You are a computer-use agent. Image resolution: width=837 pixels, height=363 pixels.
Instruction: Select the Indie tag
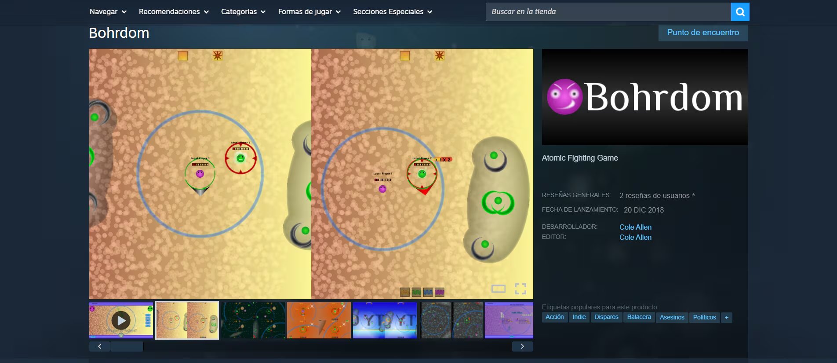pyautogui.click(x=579, y=317)
